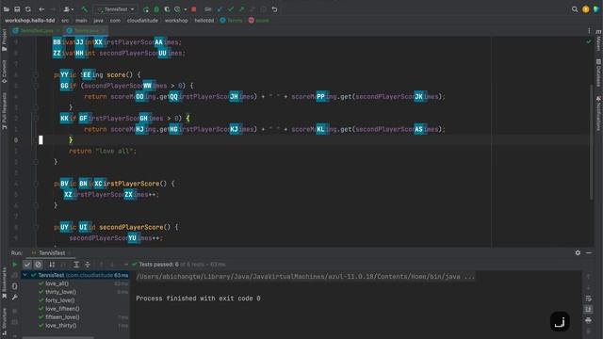The image size is (603, 339).
Task: Switch to the TennisTest.java editor tab
Action: [36, 31]
